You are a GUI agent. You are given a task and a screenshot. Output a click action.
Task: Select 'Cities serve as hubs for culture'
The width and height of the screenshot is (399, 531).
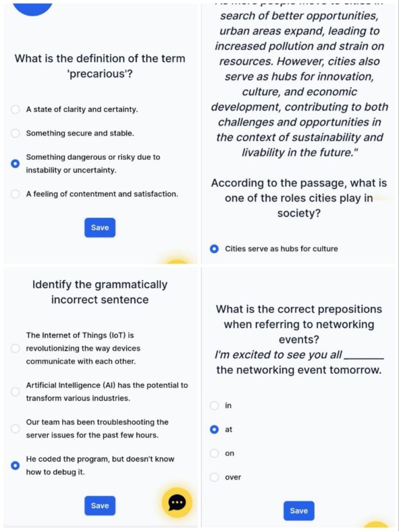tap(214, 249)
